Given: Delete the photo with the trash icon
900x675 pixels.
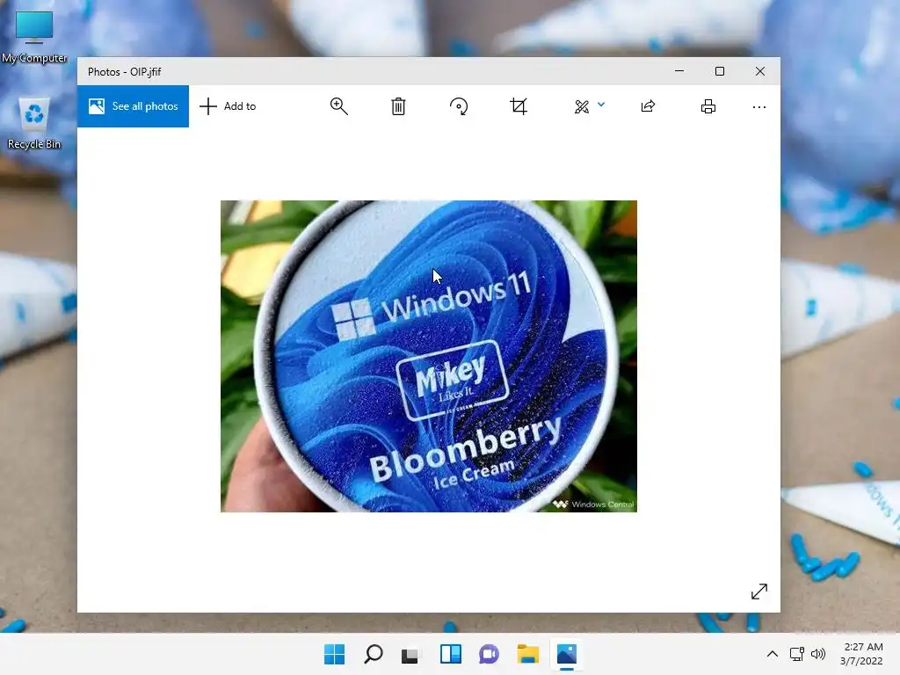Looking at the screenshot, I should (398, 106).
